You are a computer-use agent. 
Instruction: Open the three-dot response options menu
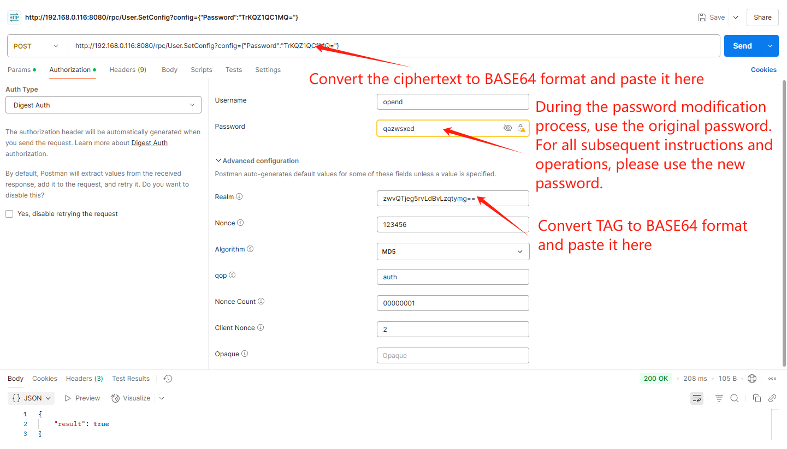[772, 379]
